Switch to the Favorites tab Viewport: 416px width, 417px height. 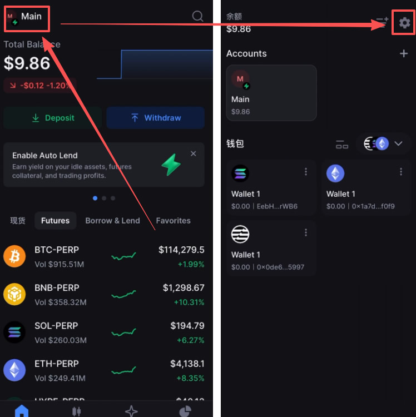point(173,221)
